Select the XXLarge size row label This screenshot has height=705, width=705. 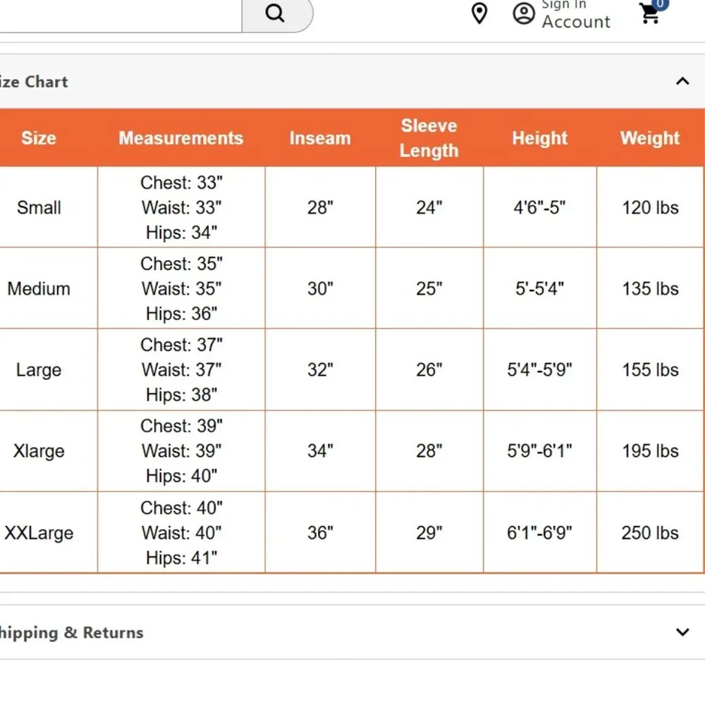(x=39, y=533)
